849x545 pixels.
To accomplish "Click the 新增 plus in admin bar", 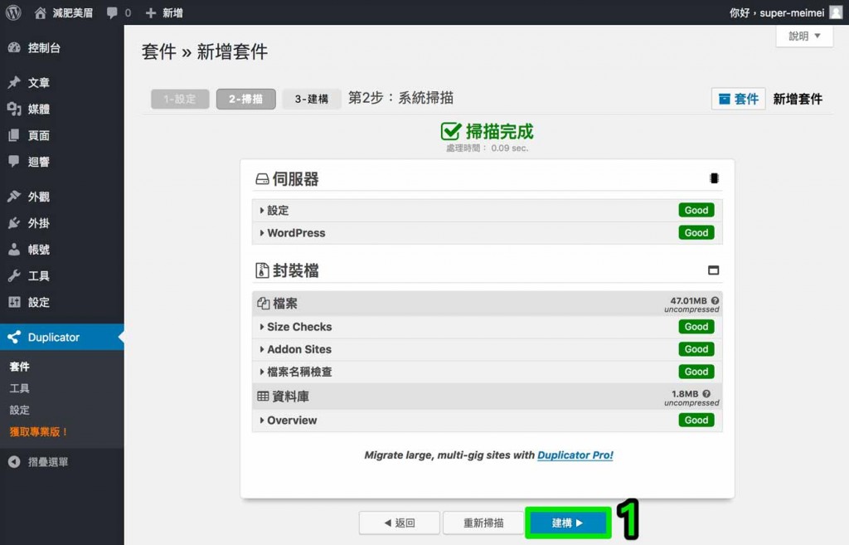I will coord(164,12).
